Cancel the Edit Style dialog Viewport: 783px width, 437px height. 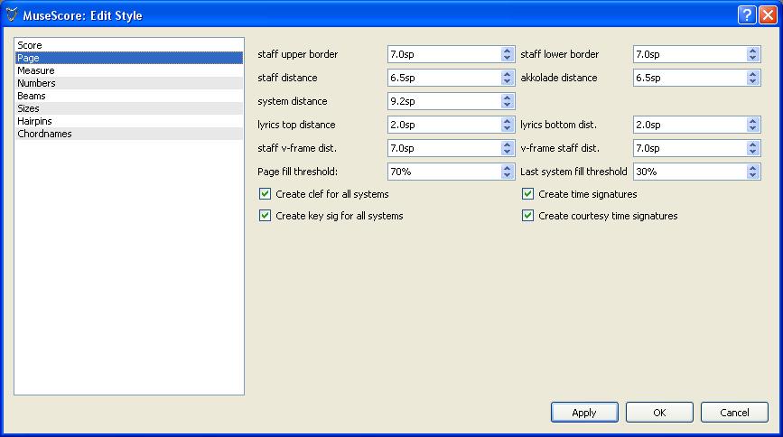point(734,413)
